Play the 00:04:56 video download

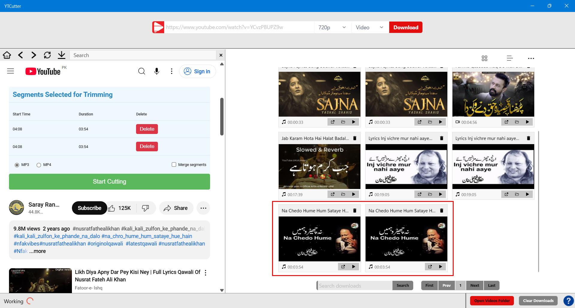527,122
